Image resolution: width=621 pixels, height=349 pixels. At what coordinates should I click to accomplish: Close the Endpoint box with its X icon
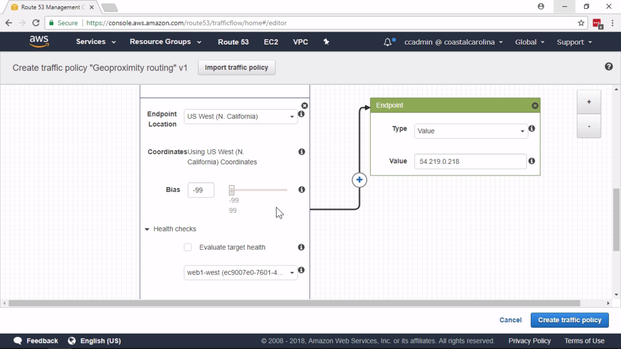[535, 106]
